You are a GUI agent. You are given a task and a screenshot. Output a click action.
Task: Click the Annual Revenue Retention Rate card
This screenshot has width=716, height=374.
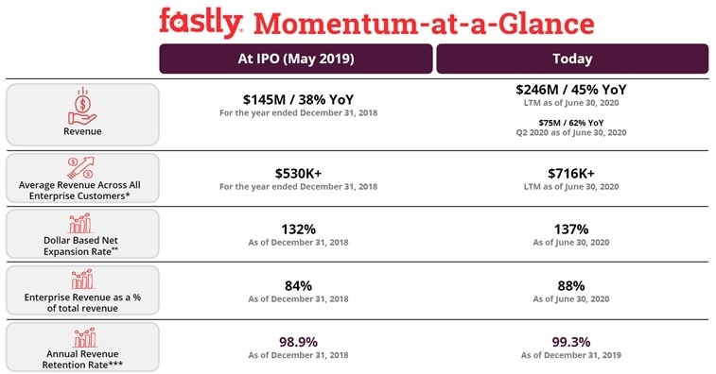pyautogui.click(x=82, y=347)
